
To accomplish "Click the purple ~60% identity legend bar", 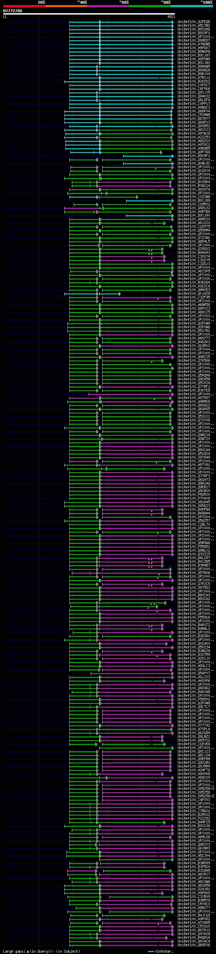I will pyautogui.click(x=108, y=6).
